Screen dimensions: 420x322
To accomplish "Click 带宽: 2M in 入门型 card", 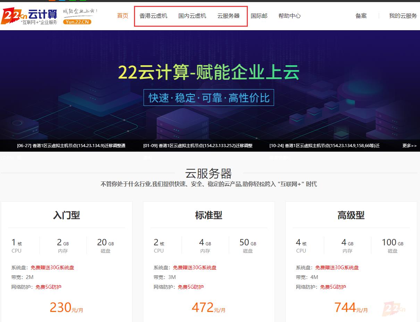I will click(x=23, y=277).
